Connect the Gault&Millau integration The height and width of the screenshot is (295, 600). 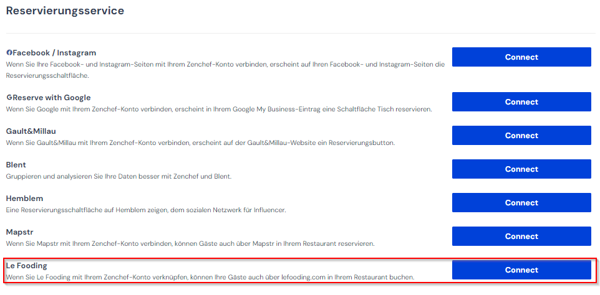tap(521, 136)
